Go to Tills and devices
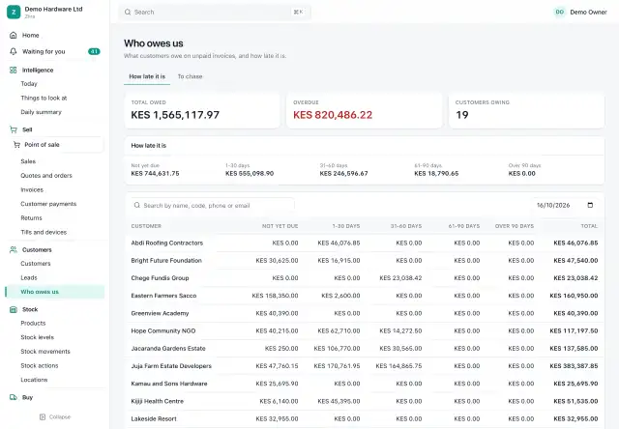 tap(44, 232)
